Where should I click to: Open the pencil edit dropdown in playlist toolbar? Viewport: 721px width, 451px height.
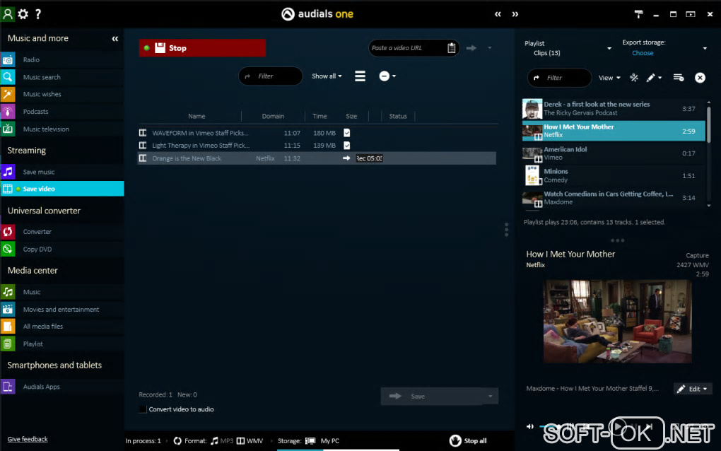(654, 78)
